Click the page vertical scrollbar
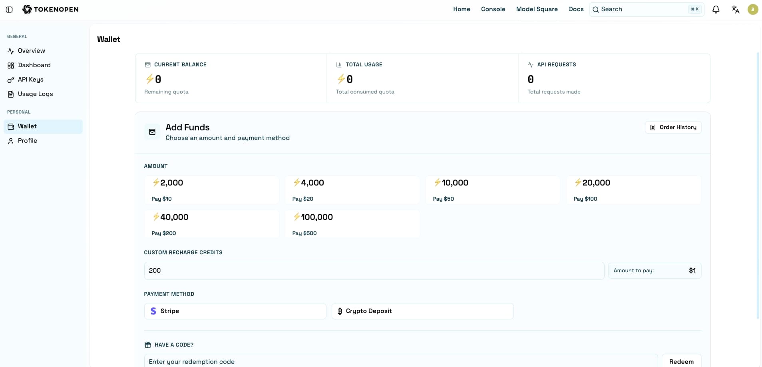The width and height of the screenshot is (762, 367). 758,185
